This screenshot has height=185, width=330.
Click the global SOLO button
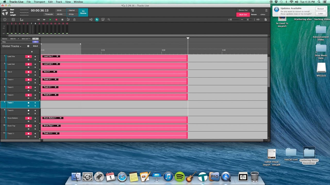point(35,46)
